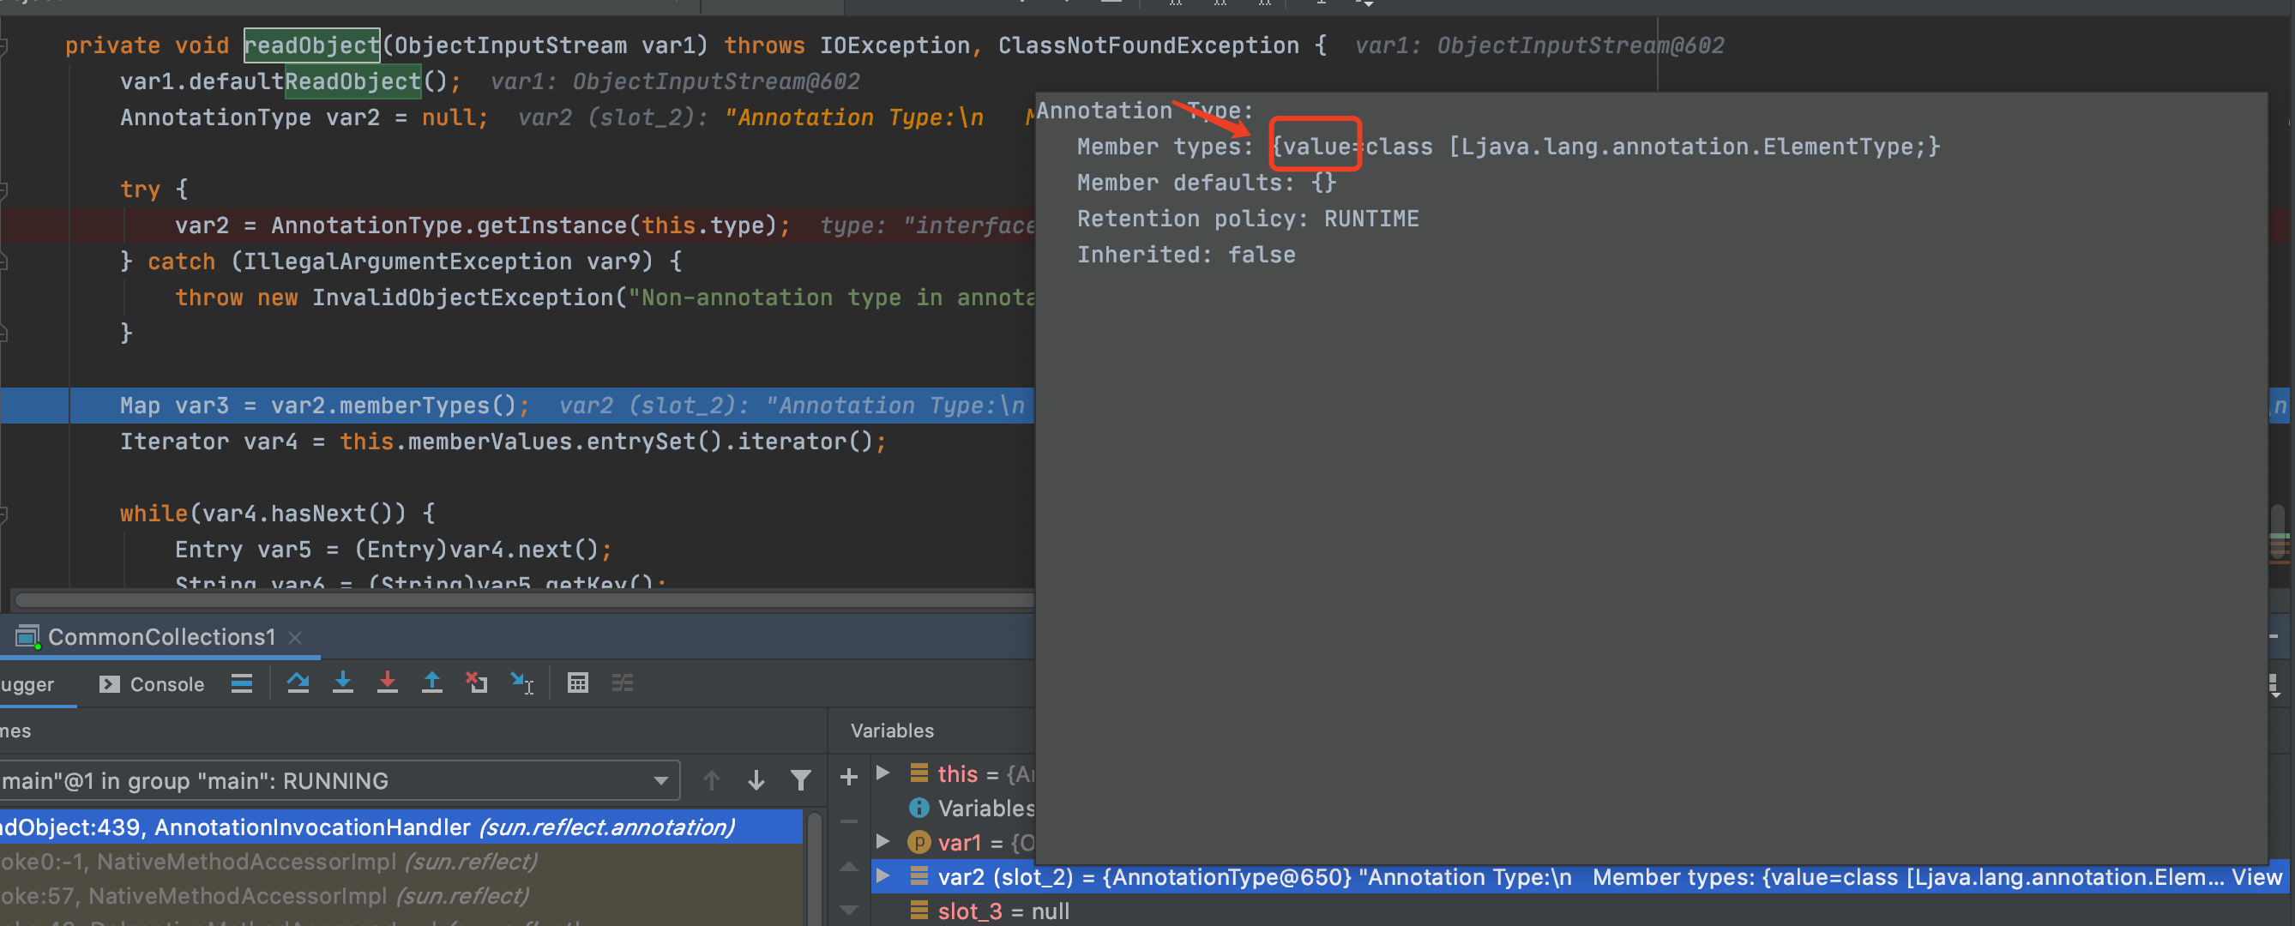The image size is (2295, 926).
Task: Add new watch with plus button
Action: (848, 777)
